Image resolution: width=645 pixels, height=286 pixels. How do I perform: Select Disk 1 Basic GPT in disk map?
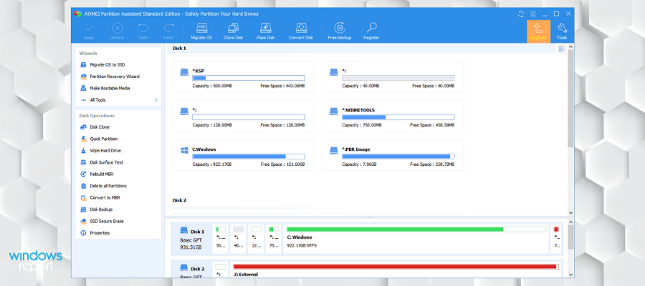pyautogui.click(x=192, y=239)
